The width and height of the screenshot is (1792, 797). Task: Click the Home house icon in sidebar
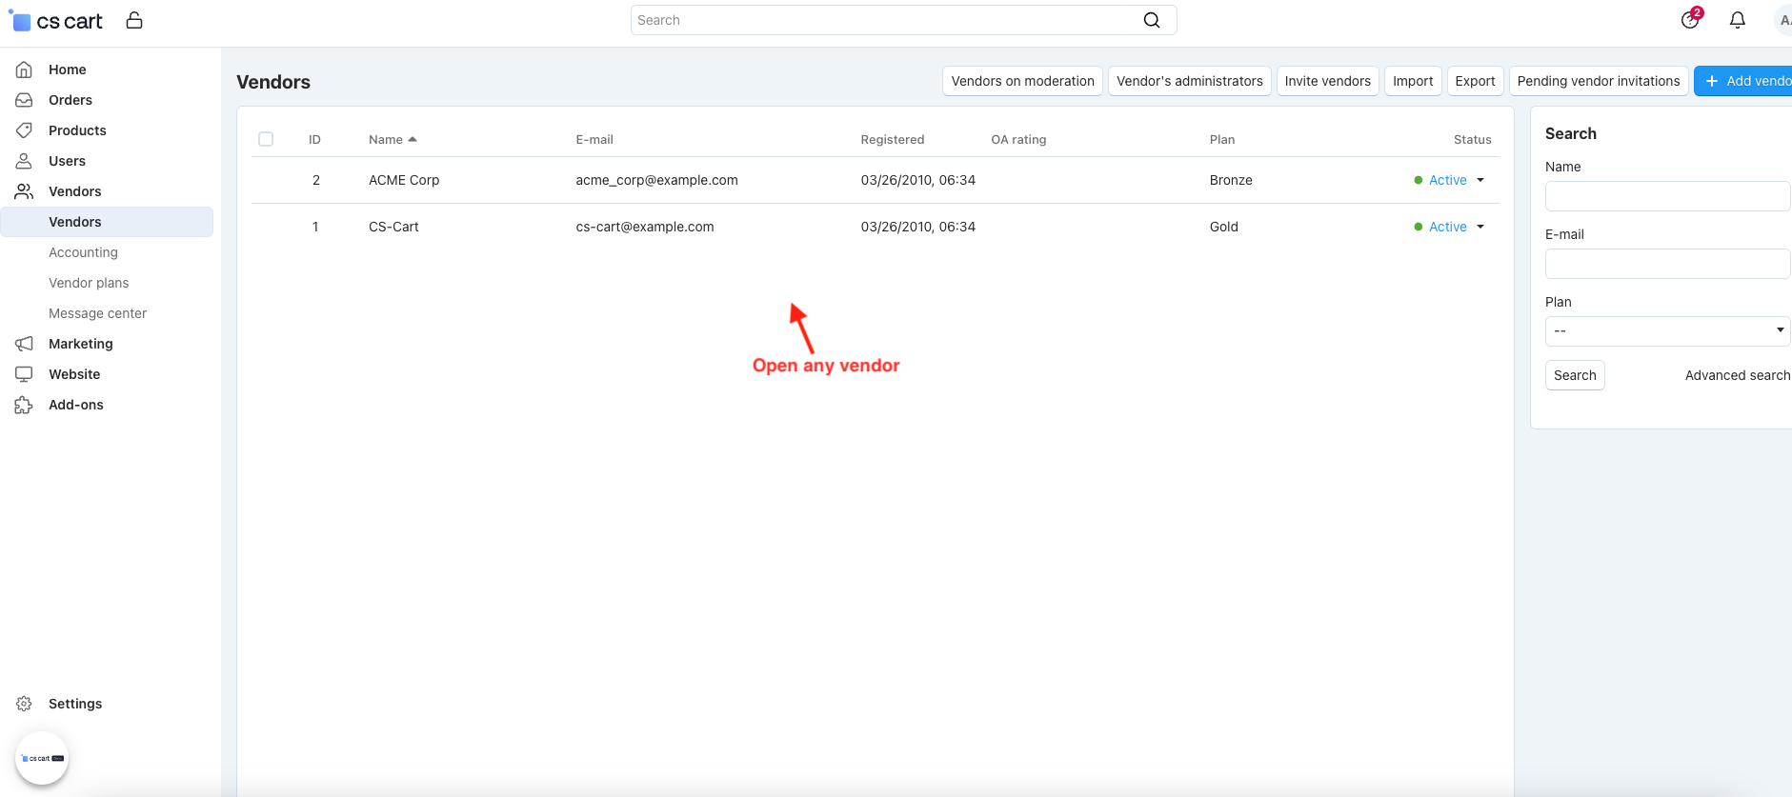(x=24, y=70)
